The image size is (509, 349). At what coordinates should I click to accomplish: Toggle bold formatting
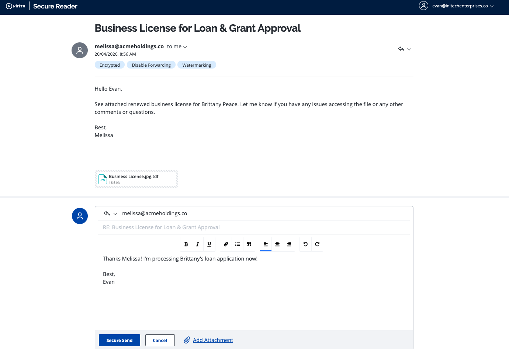click(186, 244)
